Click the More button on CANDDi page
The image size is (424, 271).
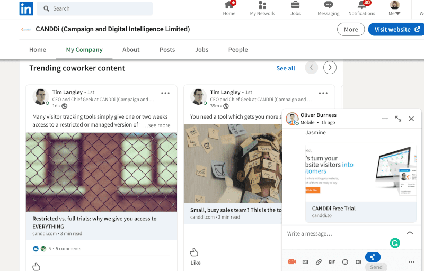(351, 30)
